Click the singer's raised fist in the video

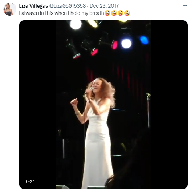click(74, 102)
